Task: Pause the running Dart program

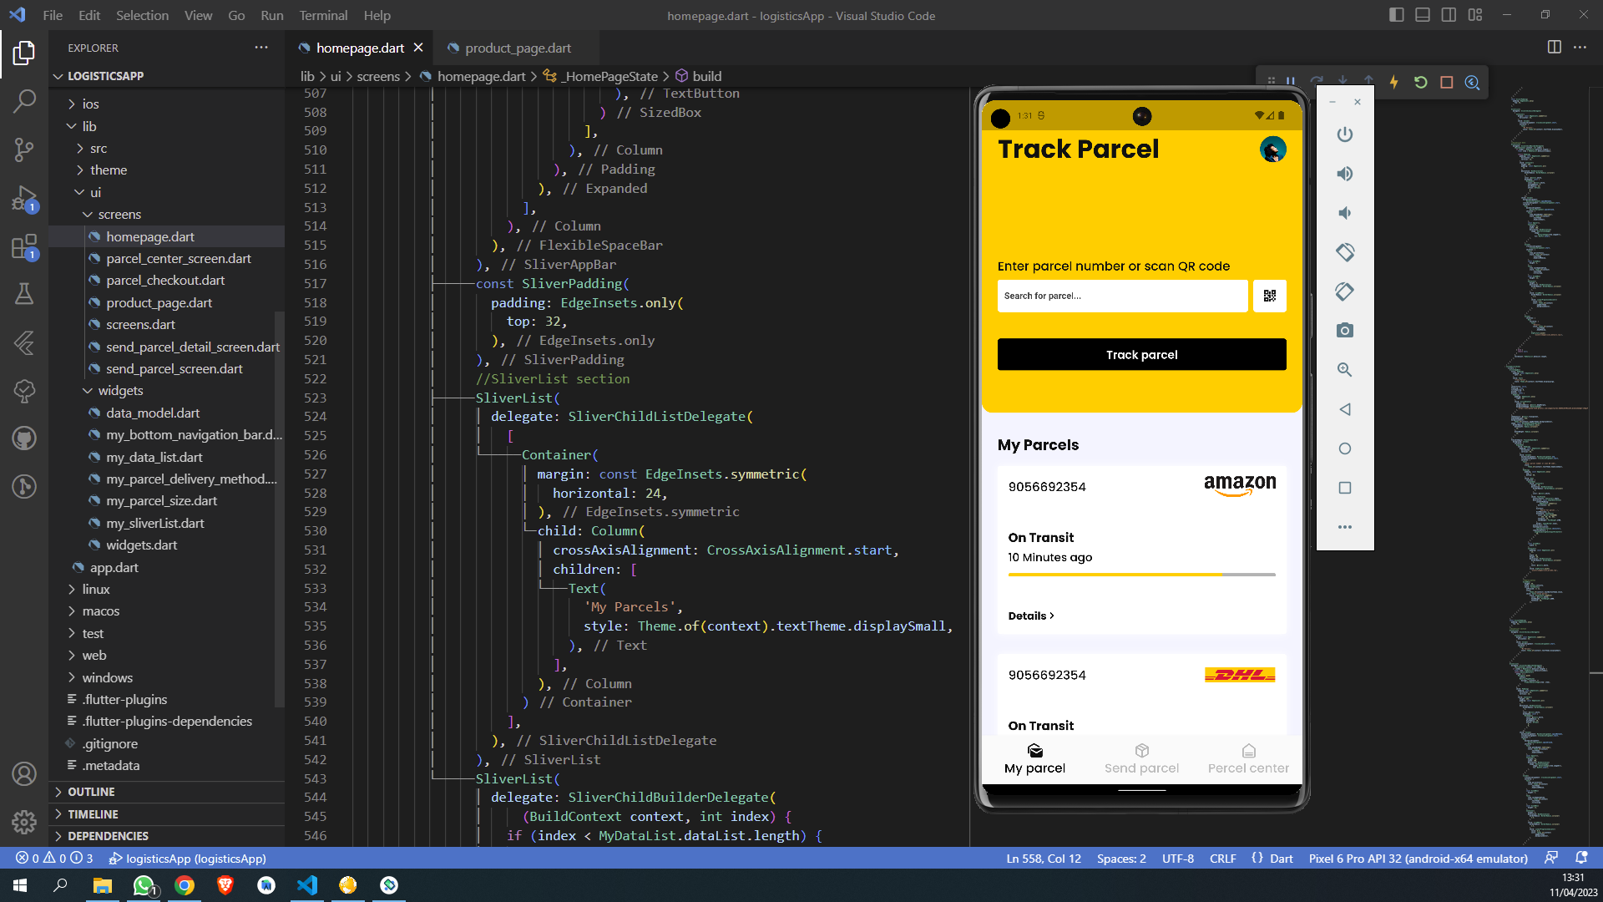Action: [x=1291, y=82]
